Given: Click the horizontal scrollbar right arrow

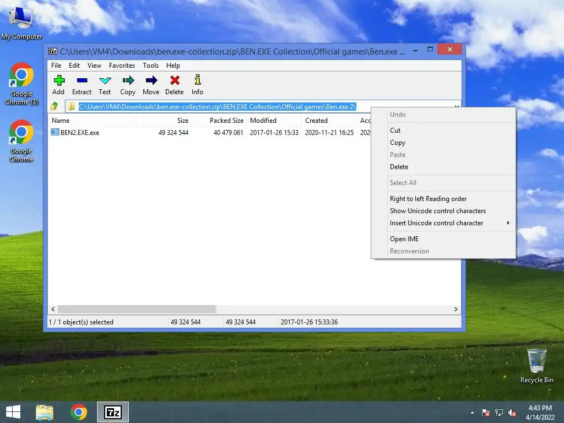Looking at the screenshot, I should (x=455, y=310).
